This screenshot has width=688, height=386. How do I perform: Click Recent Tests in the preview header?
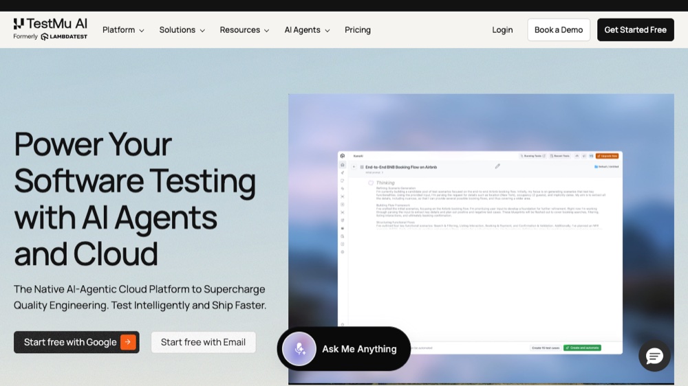click(560, 156)
